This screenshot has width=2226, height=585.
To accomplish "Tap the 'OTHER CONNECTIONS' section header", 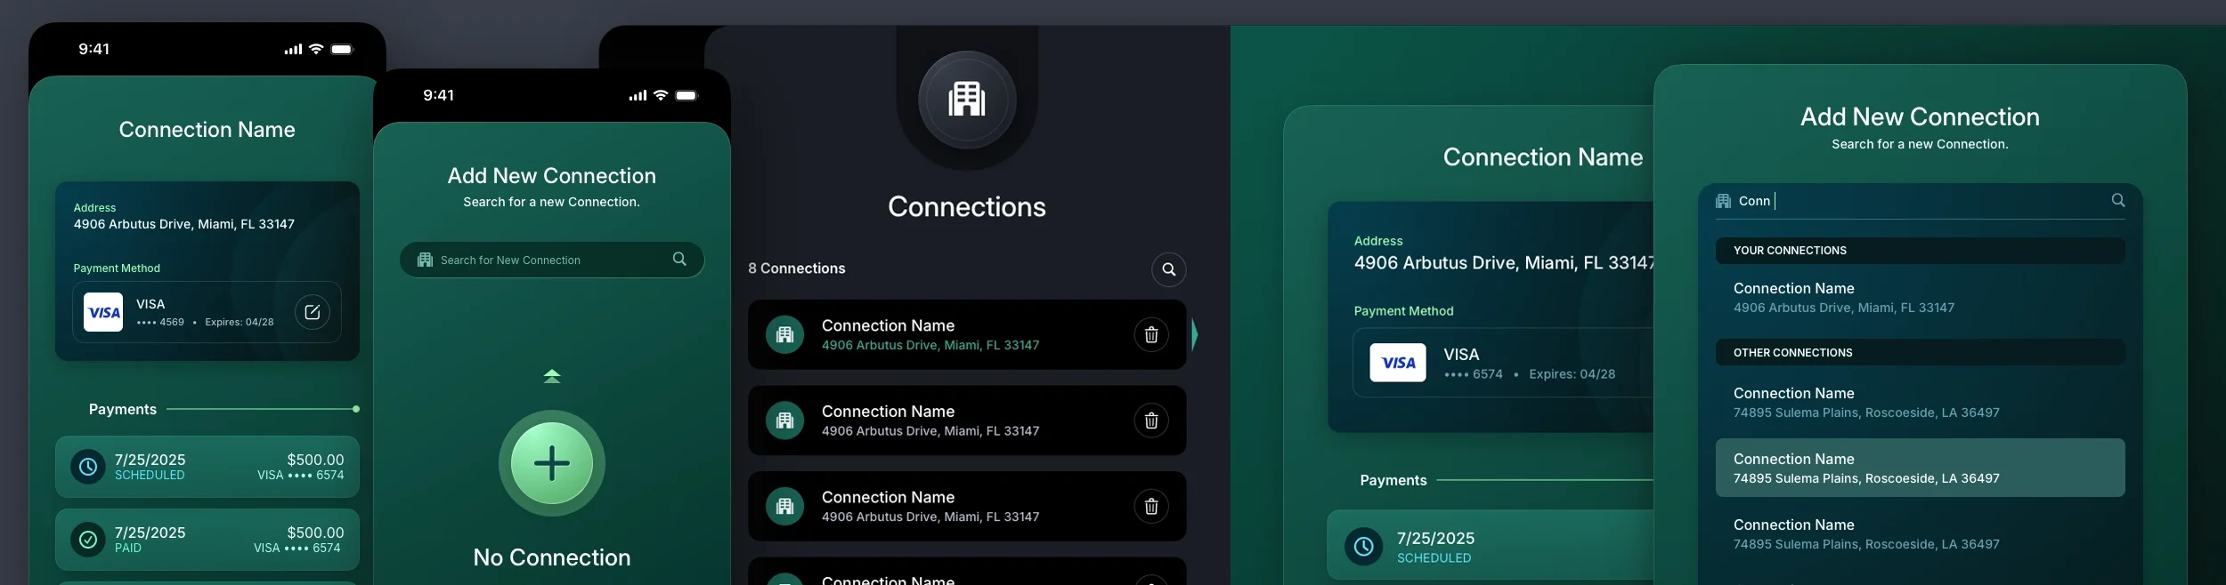I will [x=1920, y=353].
